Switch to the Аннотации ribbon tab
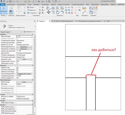The width and height of the screenshot is (125, 115). (45, 4)
